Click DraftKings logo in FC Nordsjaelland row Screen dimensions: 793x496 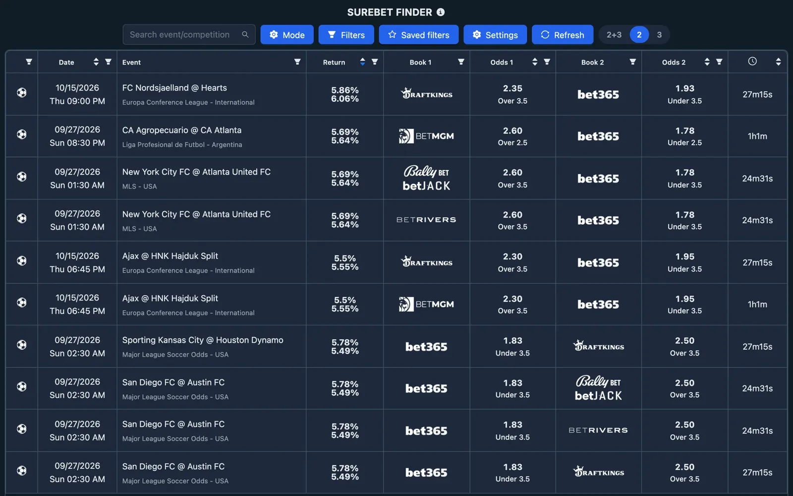(427, 94)
